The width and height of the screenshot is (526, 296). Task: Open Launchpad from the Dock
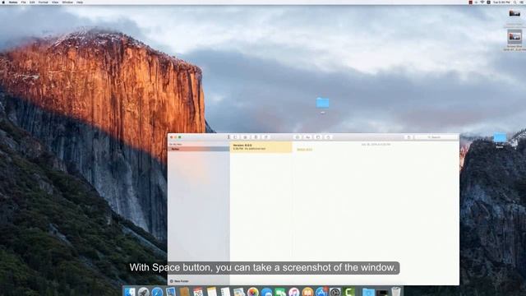tap(144, 292)
